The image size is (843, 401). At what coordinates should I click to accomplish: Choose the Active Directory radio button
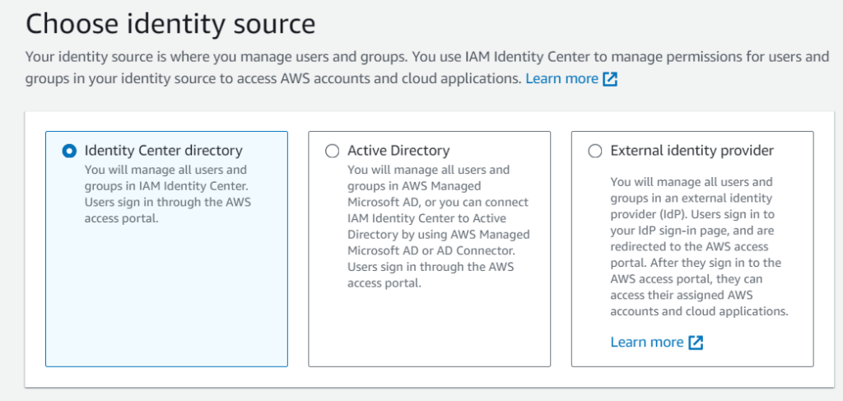pyautogui.click(x=332, y=151)
